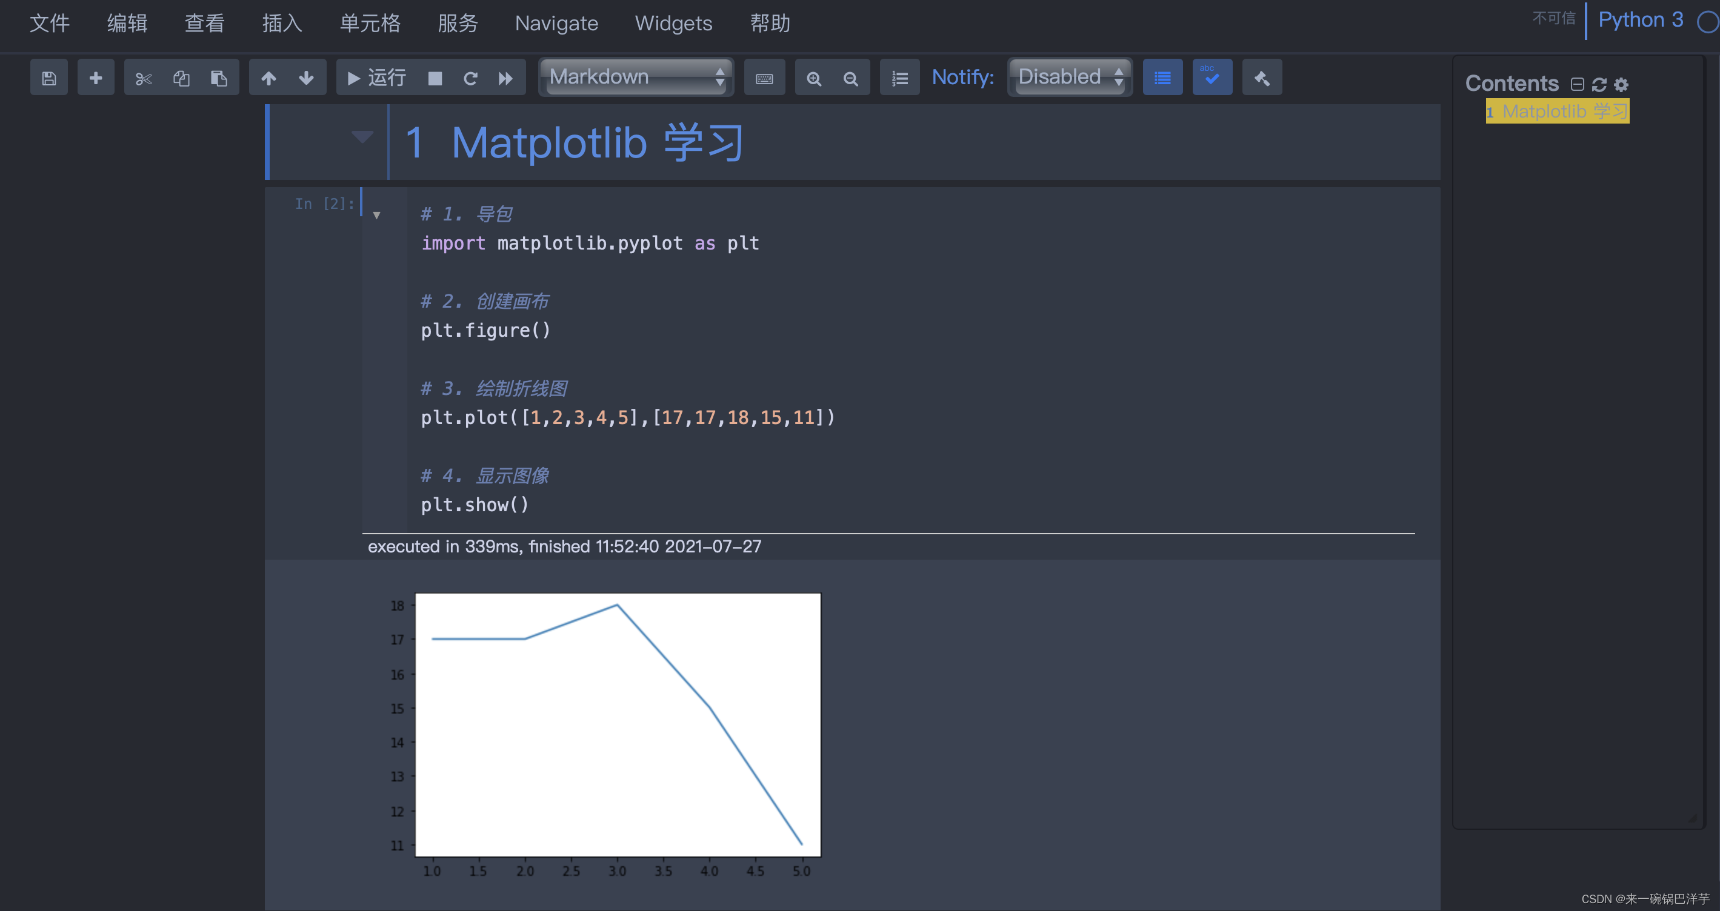Screen dimensions: 1720x911
Task: Open Notify Disabled dropdown
Action: click(x=1069, y=78)
